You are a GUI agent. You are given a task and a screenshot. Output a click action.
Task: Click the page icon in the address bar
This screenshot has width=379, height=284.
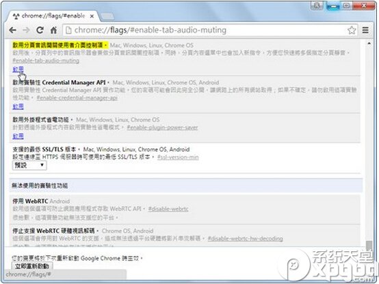68,30
